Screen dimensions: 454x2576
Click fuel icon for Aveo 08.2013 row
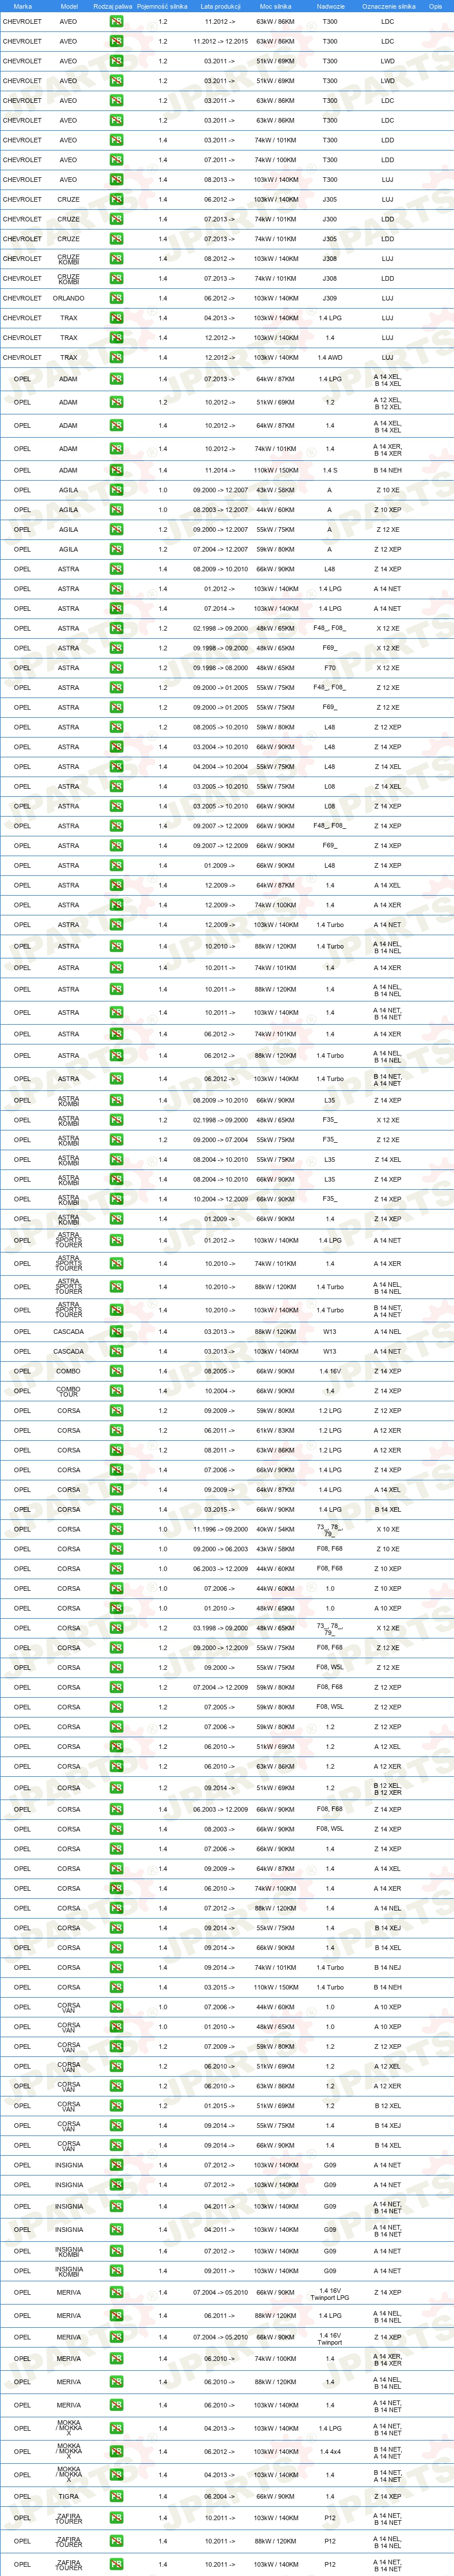117,180
